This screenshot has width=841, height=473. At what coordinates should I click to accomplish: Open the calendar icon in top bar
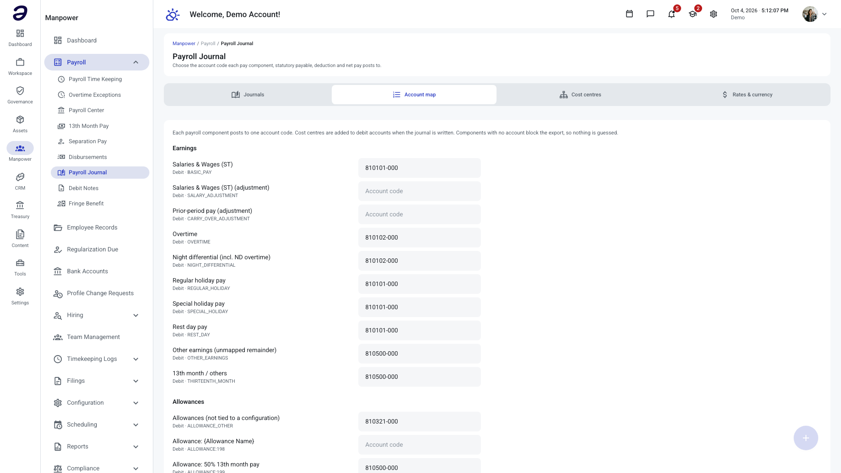pyautogui.click(x=629, y=14)
